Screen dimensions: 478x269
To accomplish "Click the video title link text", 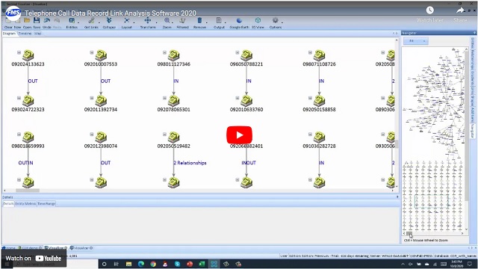I will [x=111, y=13].
